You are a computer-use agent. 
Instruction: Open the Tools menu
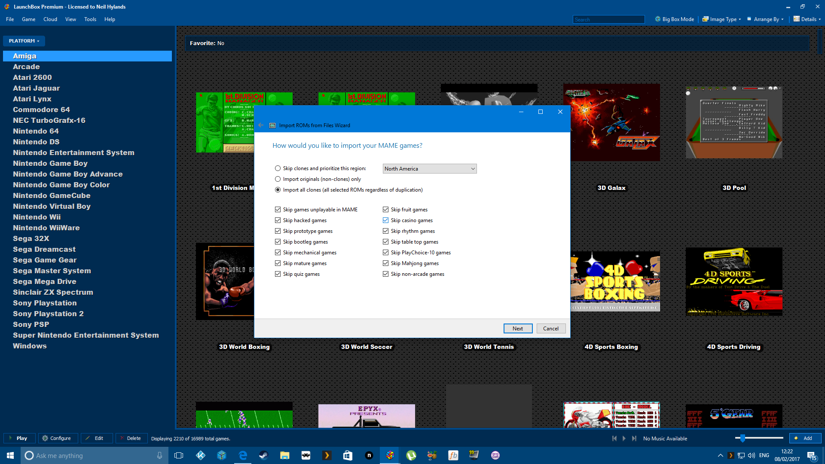[90, 19]
